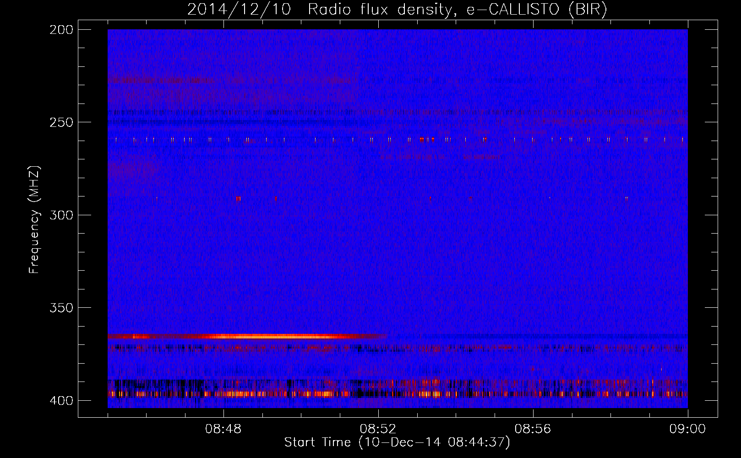Click the 09:00 time tick label
The image size is (741, 458).
point(688,429)
